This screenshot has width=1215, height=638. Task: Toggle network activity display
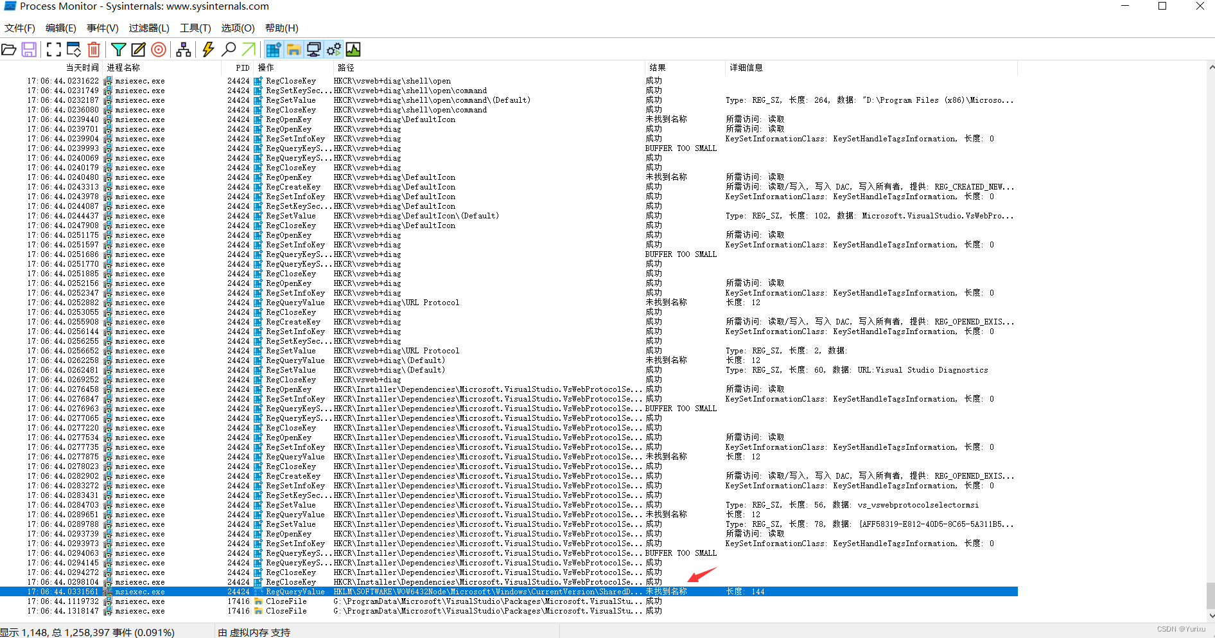click(x=313, y=49)
